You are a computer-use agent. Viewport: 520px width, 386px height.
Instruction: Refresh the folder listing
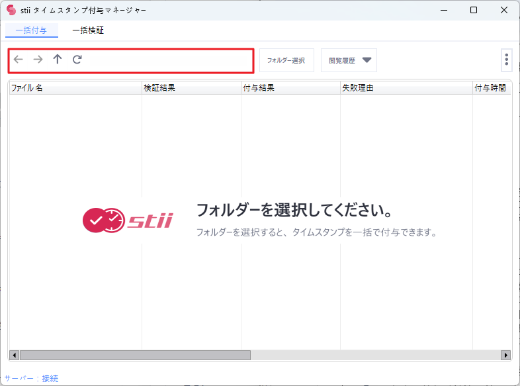(x=77, y=60)
